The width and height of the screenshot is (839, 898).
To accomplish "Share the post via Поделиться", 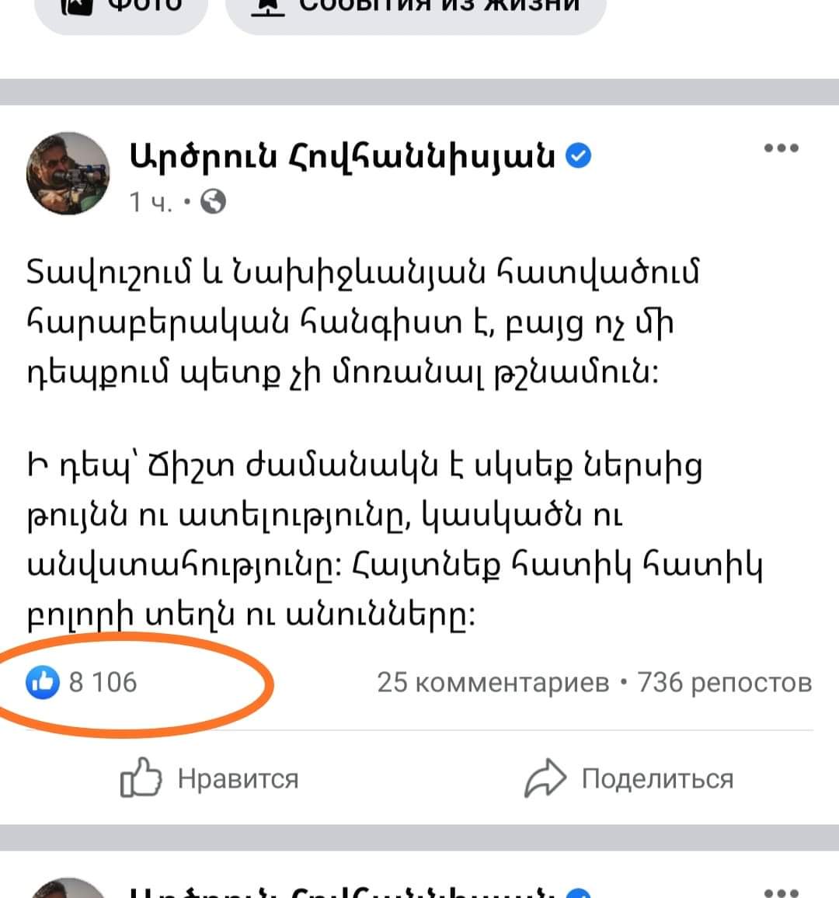I will click(x=628, y=778).
